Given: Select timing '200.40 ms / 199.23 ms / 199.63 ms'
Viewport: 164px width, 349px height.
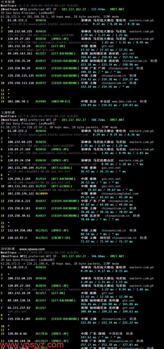Looking at the screenshot, I should click(109, 312).
